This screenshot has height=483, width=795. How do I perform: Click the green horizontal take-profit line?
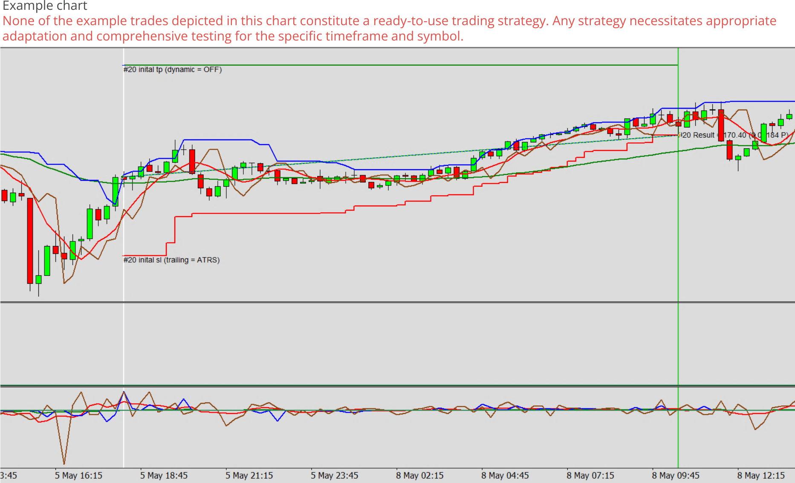coord(401,65)
